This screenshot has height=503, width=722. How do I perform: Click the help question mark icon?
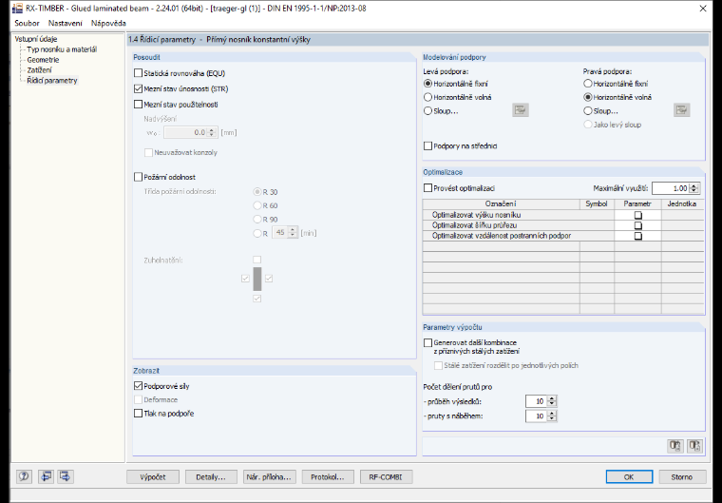pyautogui.click(x=24, y=476)
